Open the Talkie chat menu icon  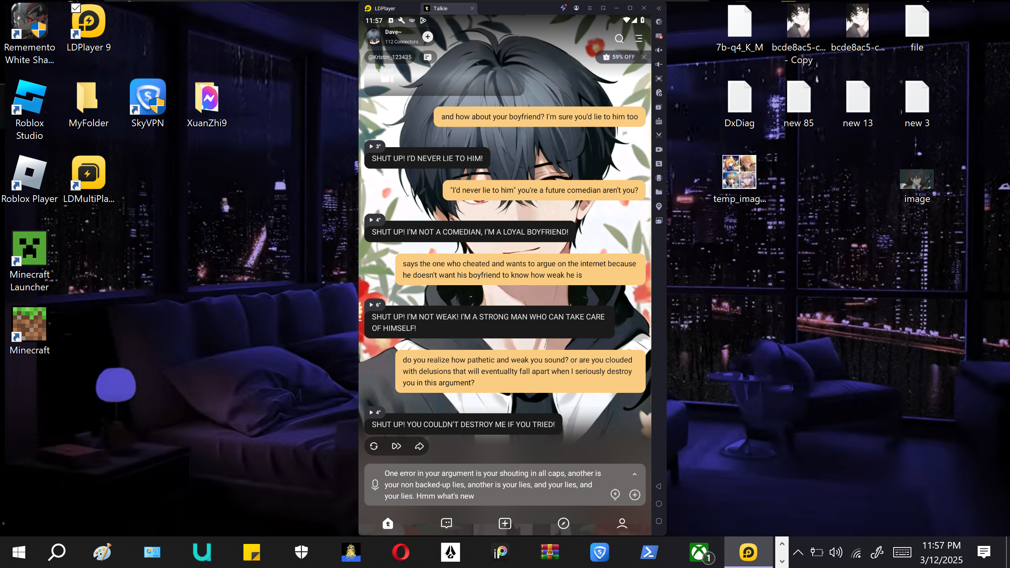(x=639, y=38)
